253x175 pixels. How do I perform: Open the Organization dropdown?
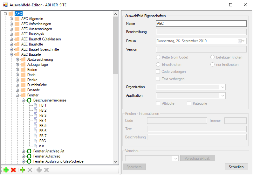tap(223, 87)
